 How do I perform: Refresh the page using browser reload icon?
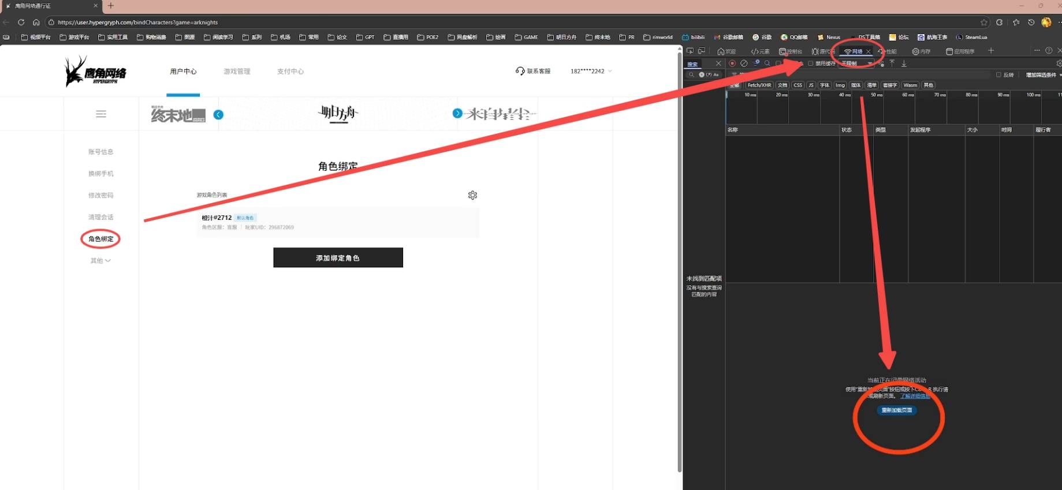[21, 23]
